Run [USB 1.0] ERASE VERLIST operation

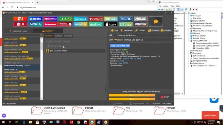76,51
